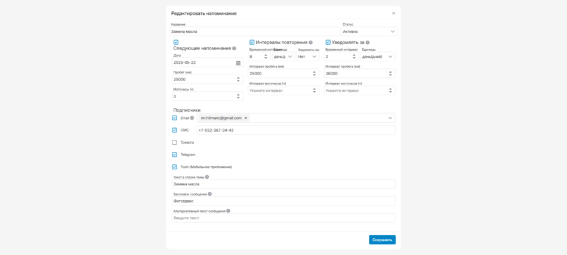This screenshot has height=255, width=567.
Task: Click help icon next to Email label
Action: 192,118
